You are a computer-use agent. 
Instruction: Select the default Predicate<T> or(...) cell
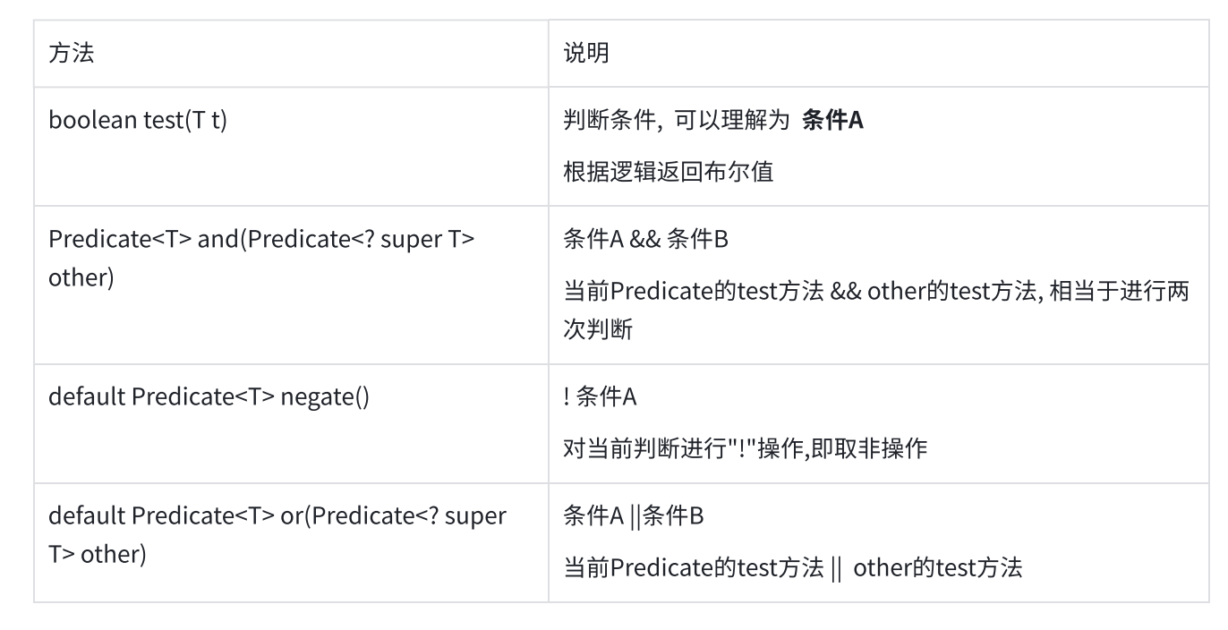point(291,542)
